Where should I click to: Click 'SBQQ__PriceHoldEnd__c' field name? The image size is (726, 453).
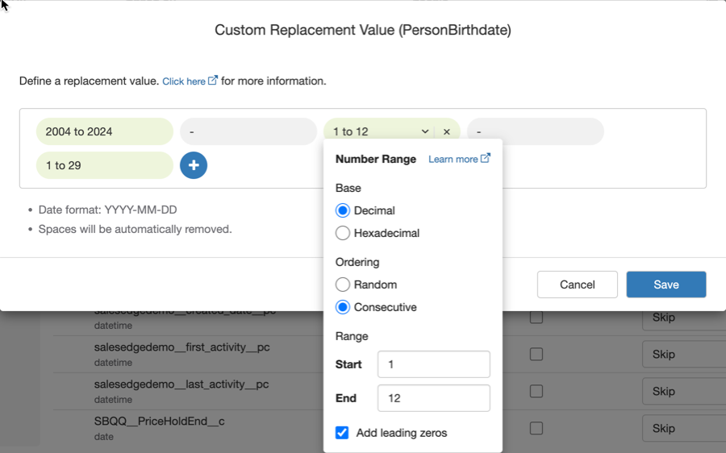pyautogui.click(x=159, y=421)
